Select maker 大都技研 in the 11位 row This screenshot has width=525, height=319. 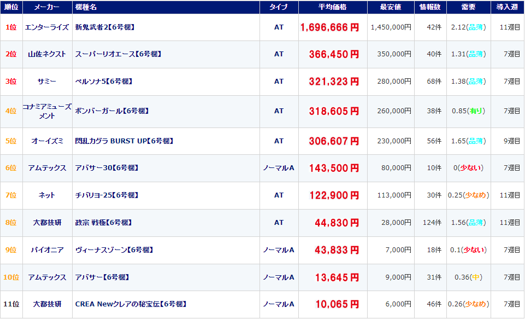[x=47, y=304]
